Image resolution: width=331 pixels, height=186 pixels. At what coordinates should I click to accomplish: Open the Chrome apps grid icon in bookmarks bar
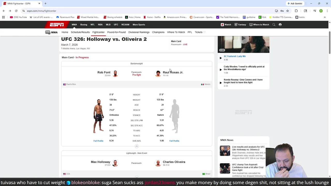click(3, 17)
